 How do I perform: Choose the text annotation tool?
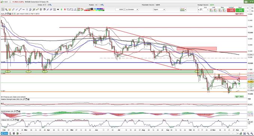tap(55, 10)
